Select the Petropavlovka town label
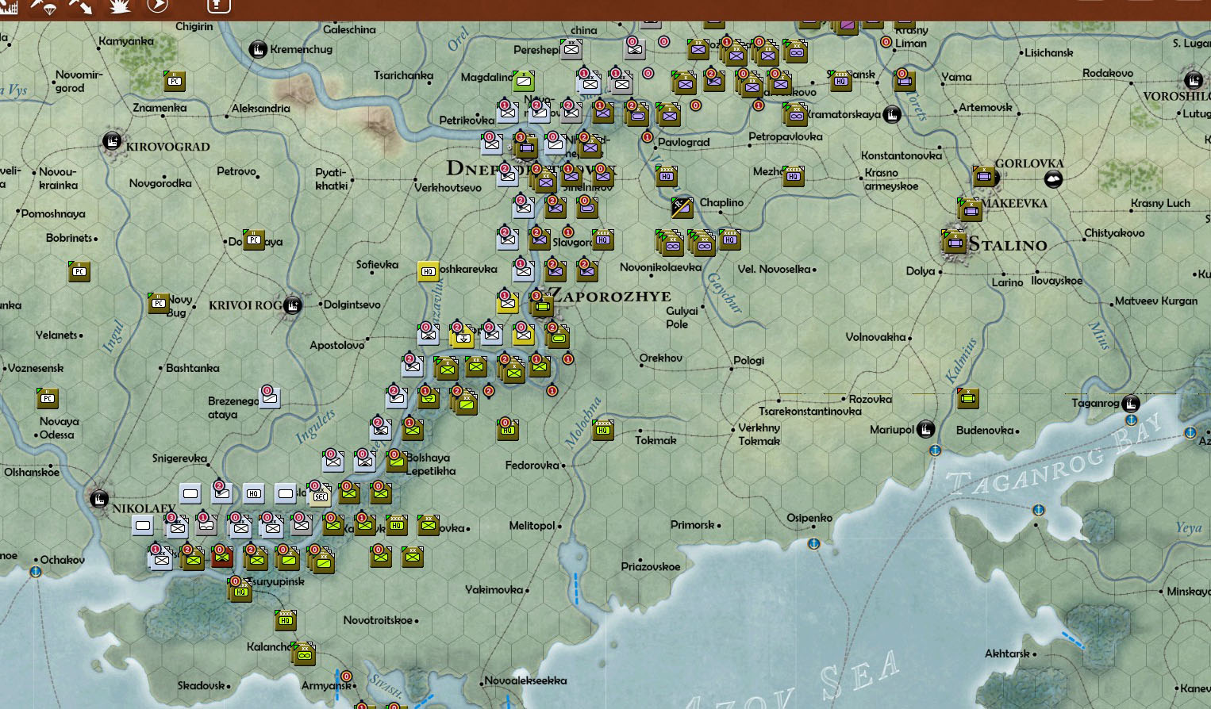The width and height of the screenshot is (1211, 709). [786, 137]
